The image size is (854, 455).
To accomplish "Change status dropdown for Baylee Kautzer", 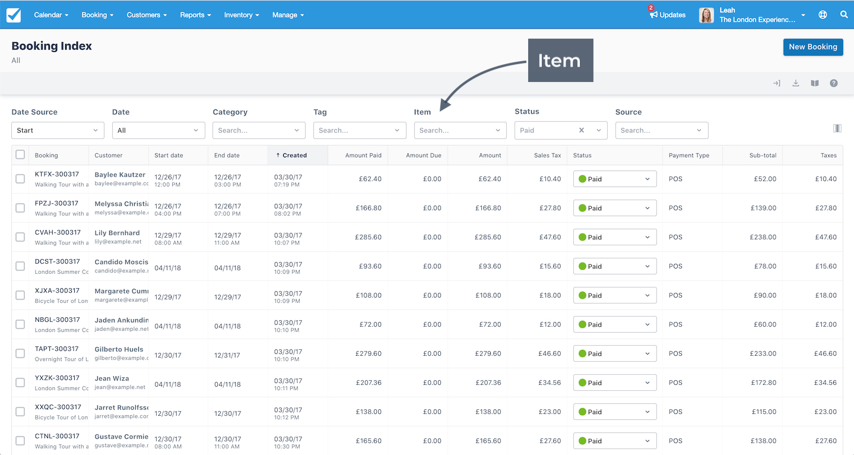I will [615, 179].
